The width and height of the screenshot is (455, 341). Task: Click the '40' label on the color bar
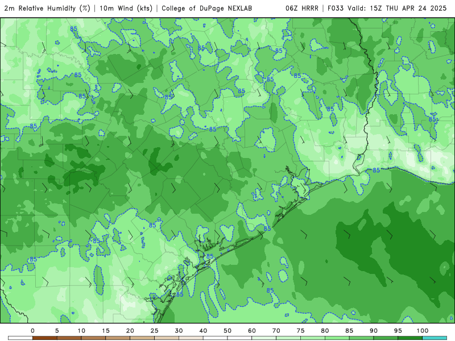(203, 331)
